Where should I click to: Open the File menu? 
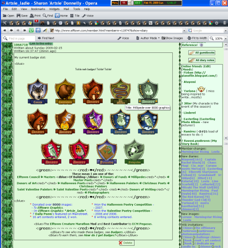click(5, 9)
